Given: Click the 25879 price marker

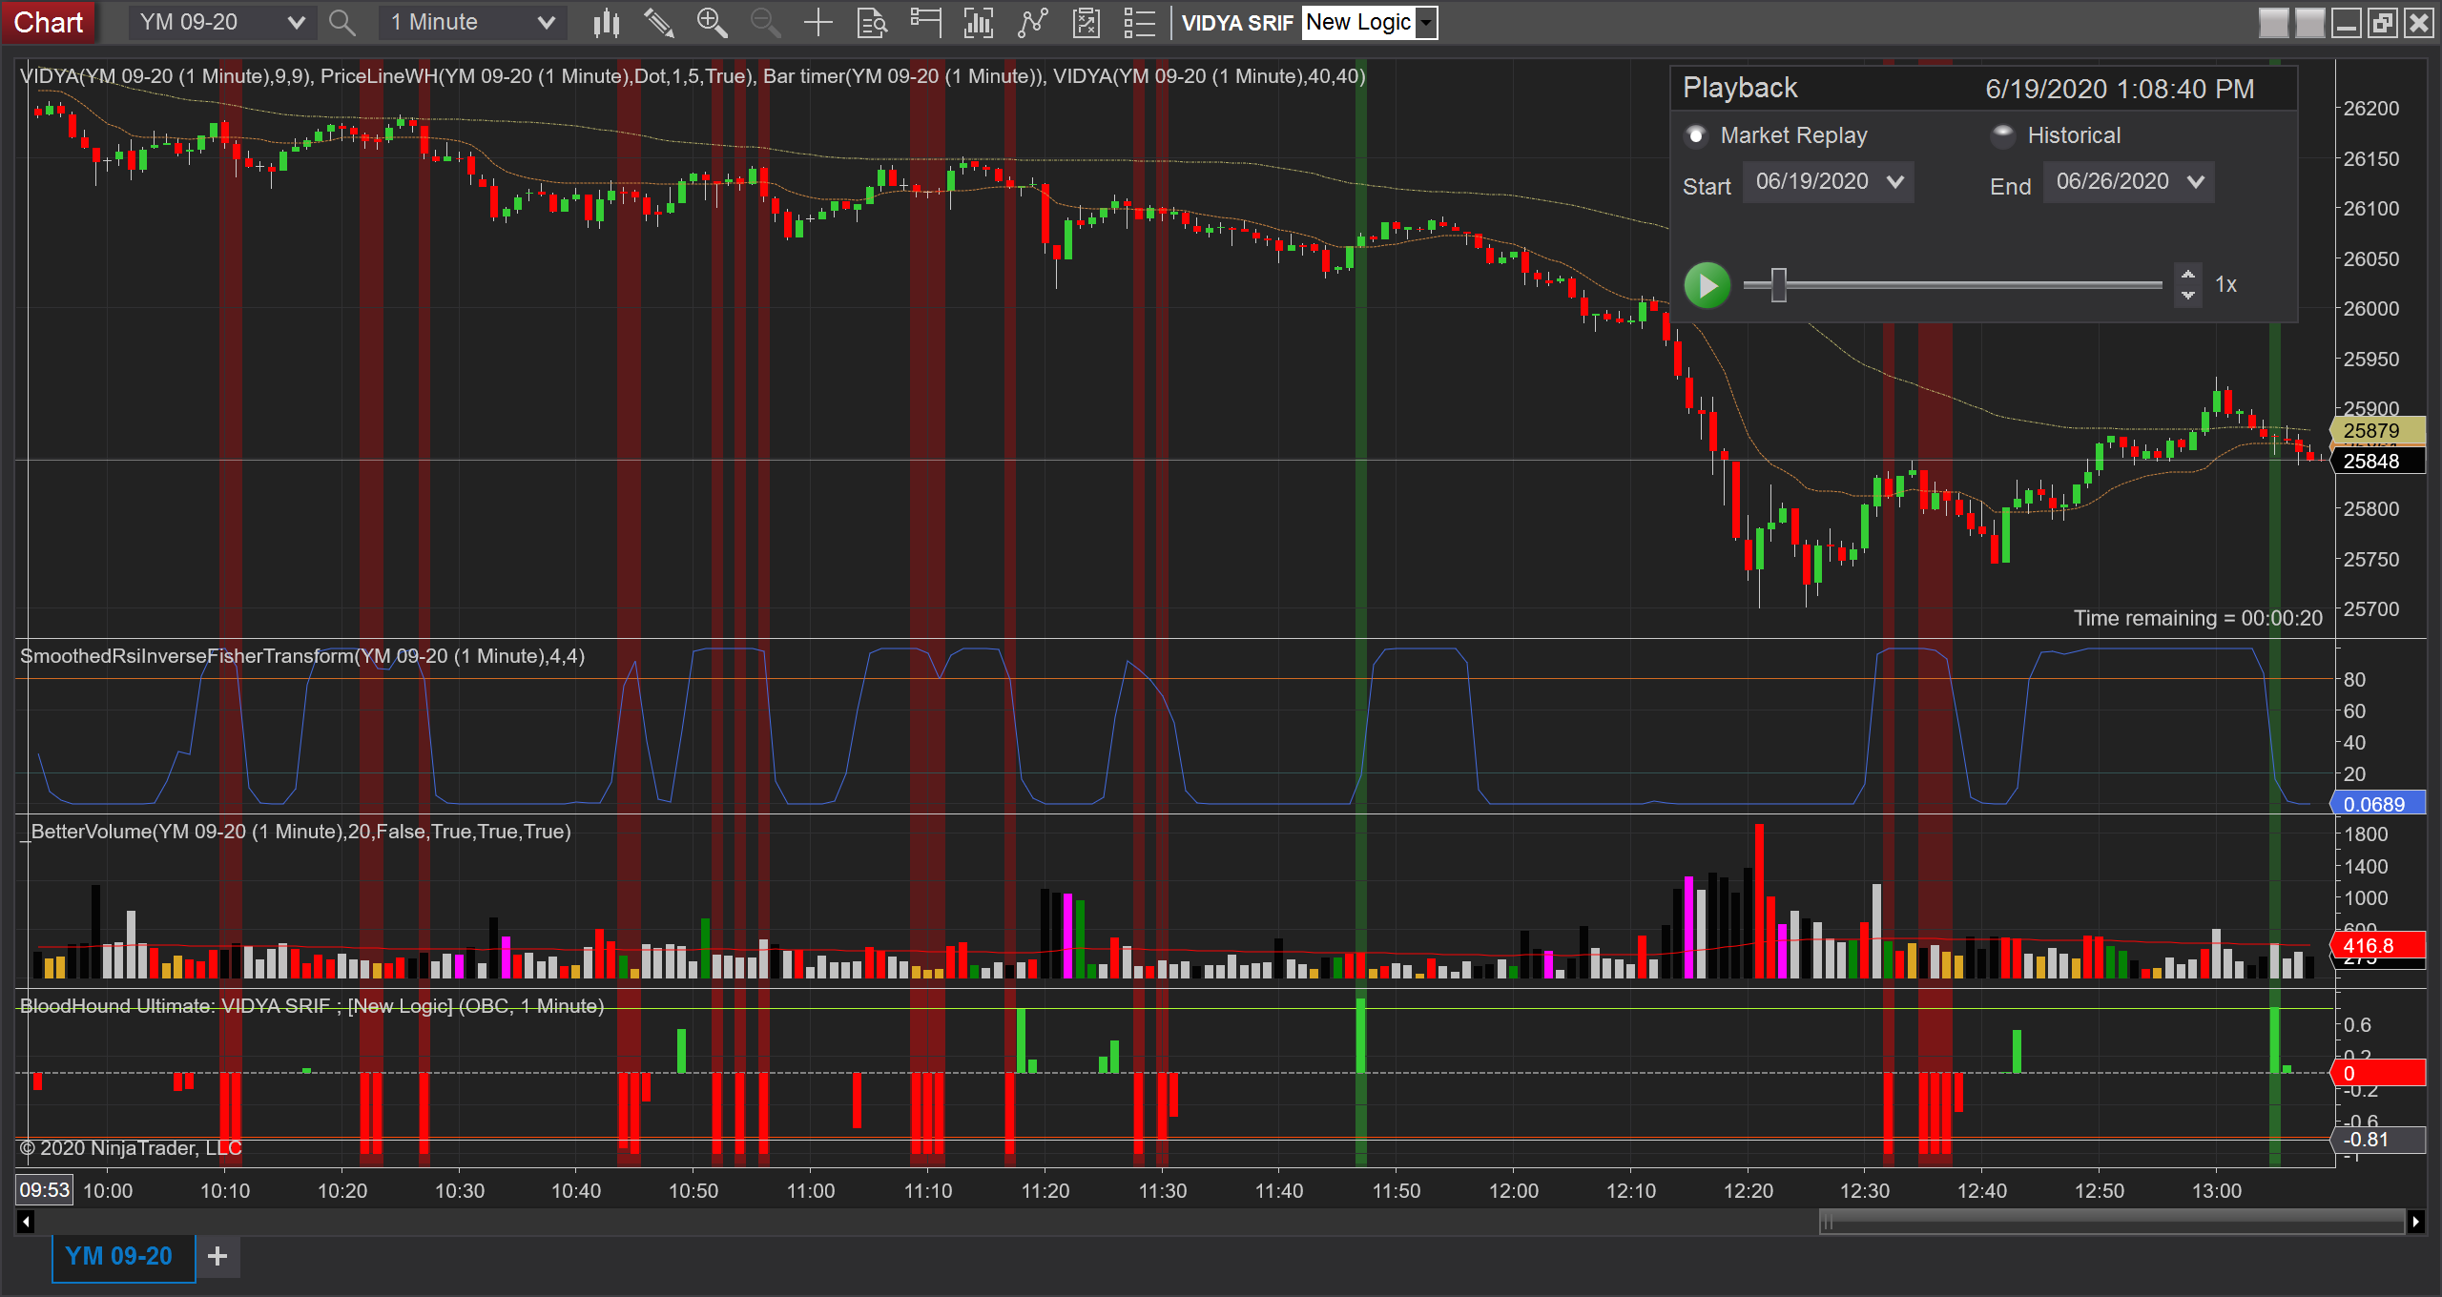Looking at the screenshot, I should 2377,430.
